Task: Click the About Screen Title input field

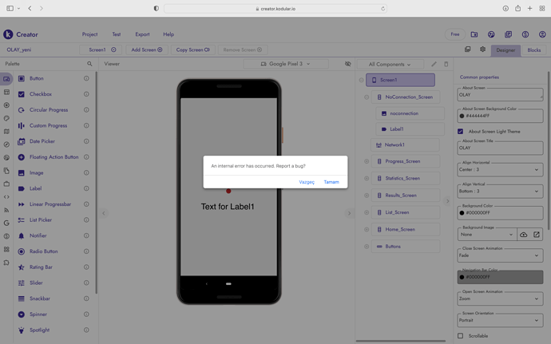Action: click(499, 148)
